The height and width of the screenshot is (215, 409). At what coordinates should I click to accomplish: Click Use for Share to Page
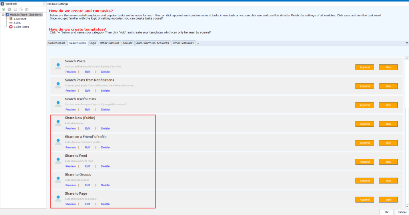388,199
